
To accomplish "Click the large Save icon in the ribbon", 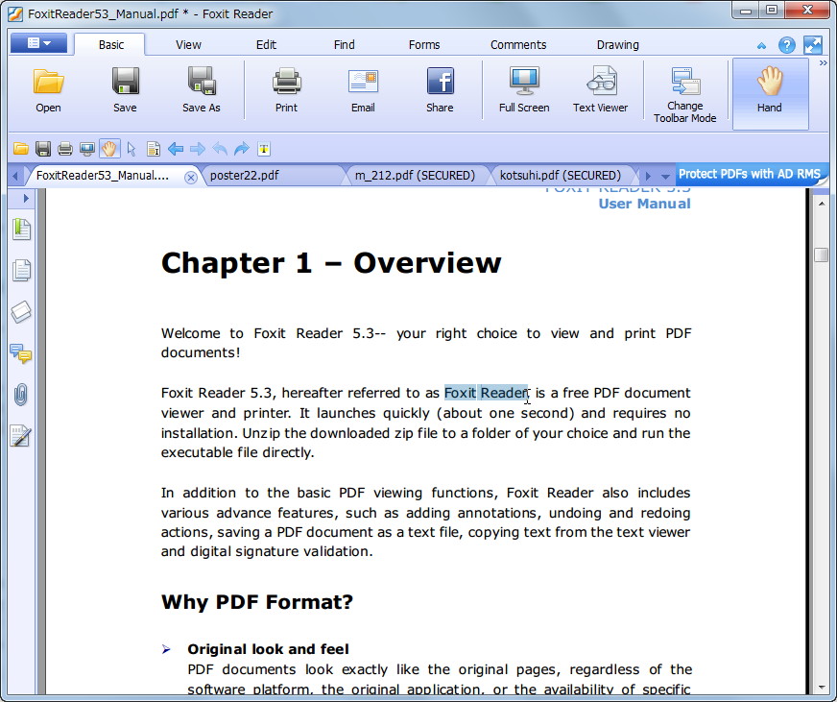I will [x=125, y=90].
